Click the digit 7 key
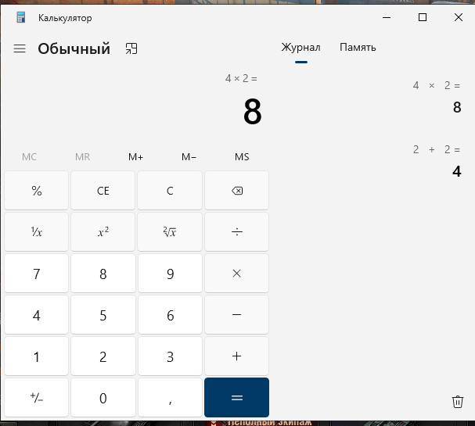475x426 pixels. click(36, 274)
